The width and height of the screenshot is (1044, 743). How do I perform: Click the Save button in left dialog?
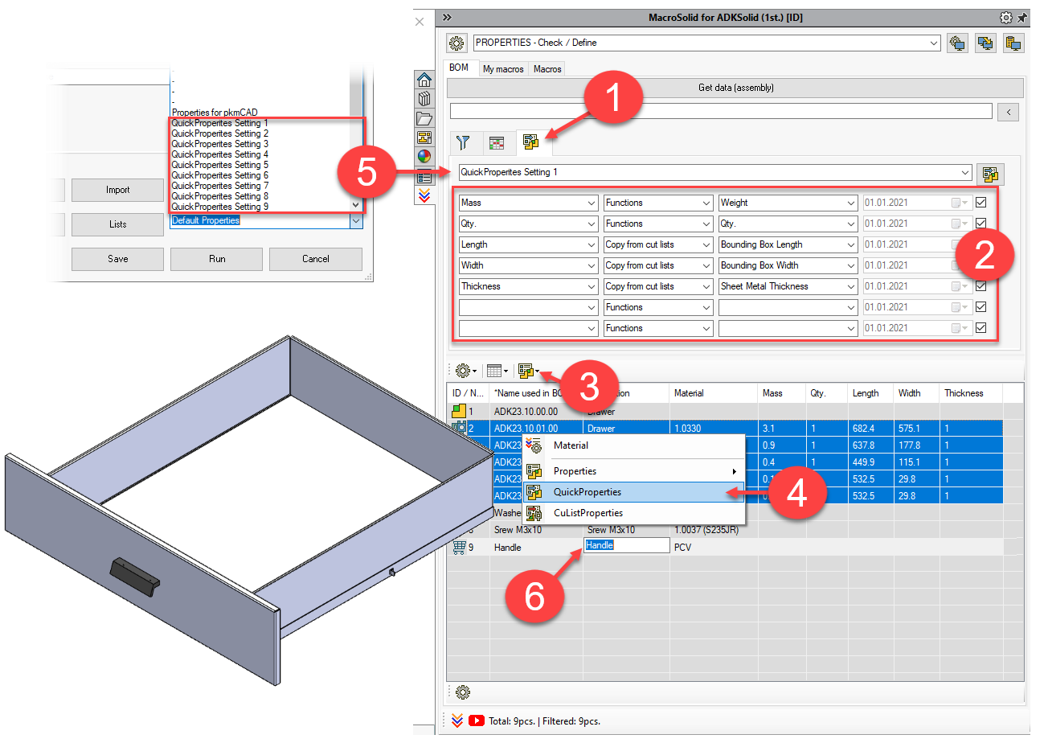pos(117,259)
